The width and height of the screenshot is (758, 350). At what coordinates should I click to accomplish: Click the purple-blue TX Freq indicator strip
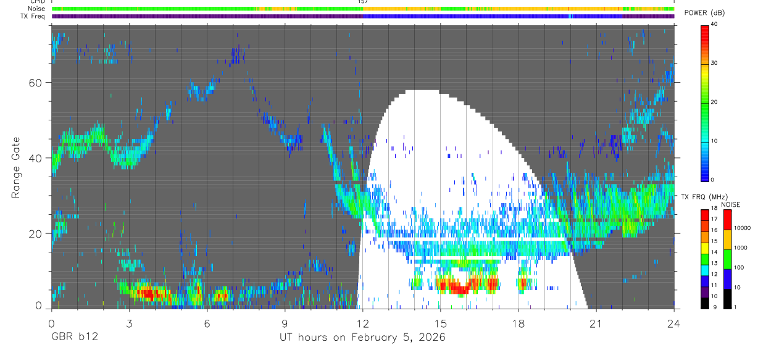click(x=363, y=16)
